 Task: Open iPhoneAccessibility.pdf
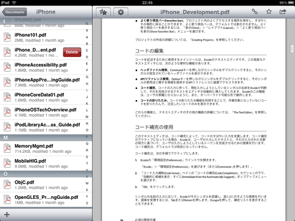(x=46, y=68)
